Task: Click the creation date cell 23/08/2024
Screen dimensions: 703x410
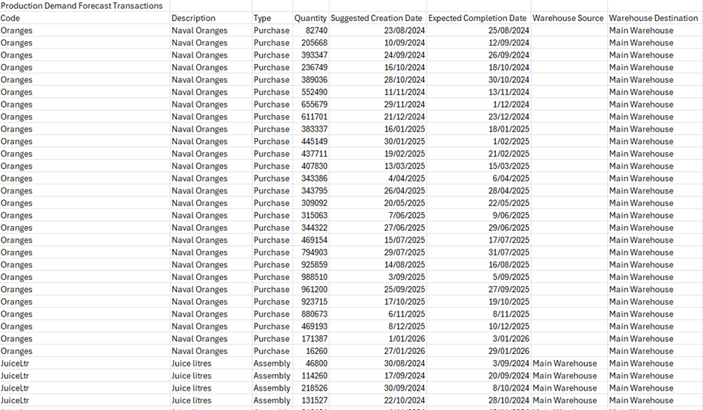Action: pyautogui.click(x=404, y=31)
